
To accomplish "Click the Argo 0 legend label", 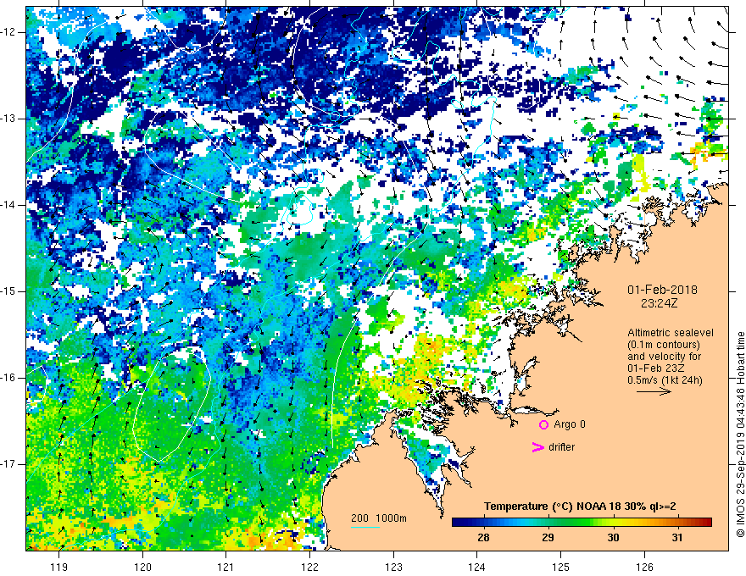I will point(570,424).
